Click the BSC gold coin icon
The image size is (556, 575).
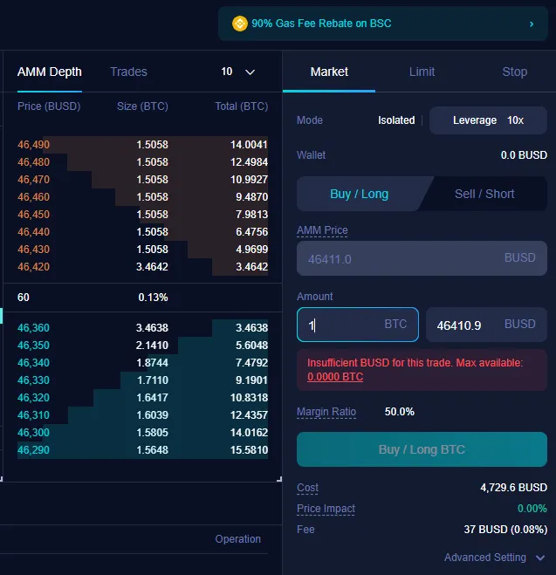click(x=239, y=24)
